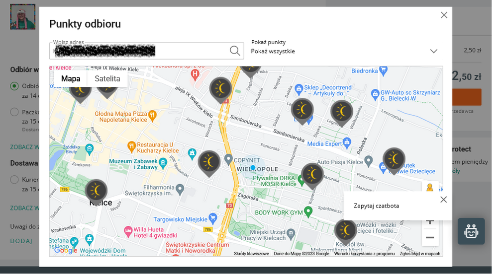
Task: Select the Paczkomat radio option
Action: tap(14, 112)
